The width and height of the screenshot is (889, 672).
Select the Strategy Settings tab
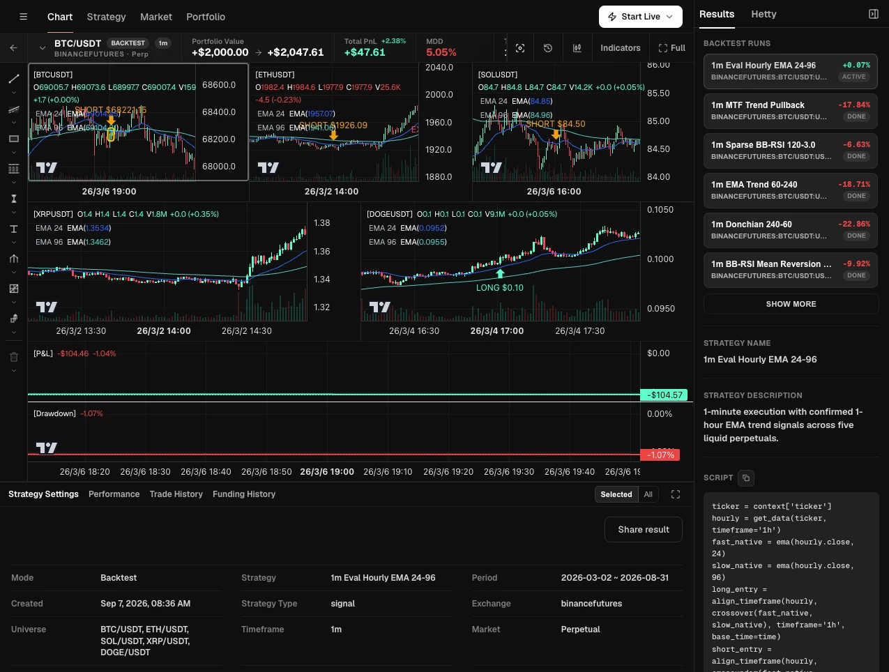[x=43, y=494]
